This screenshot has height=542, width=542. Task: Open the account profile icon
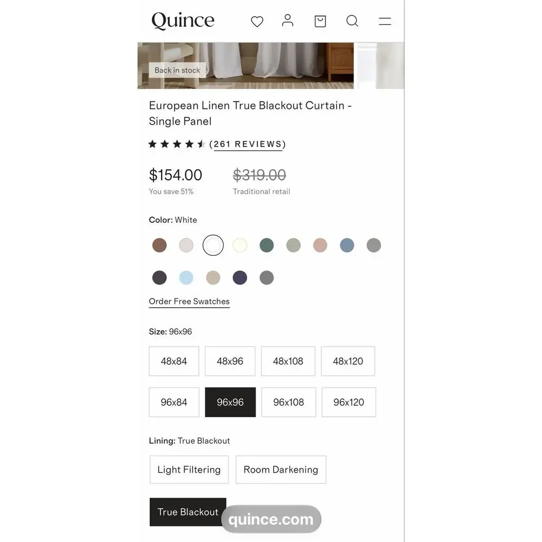[287, 21]
